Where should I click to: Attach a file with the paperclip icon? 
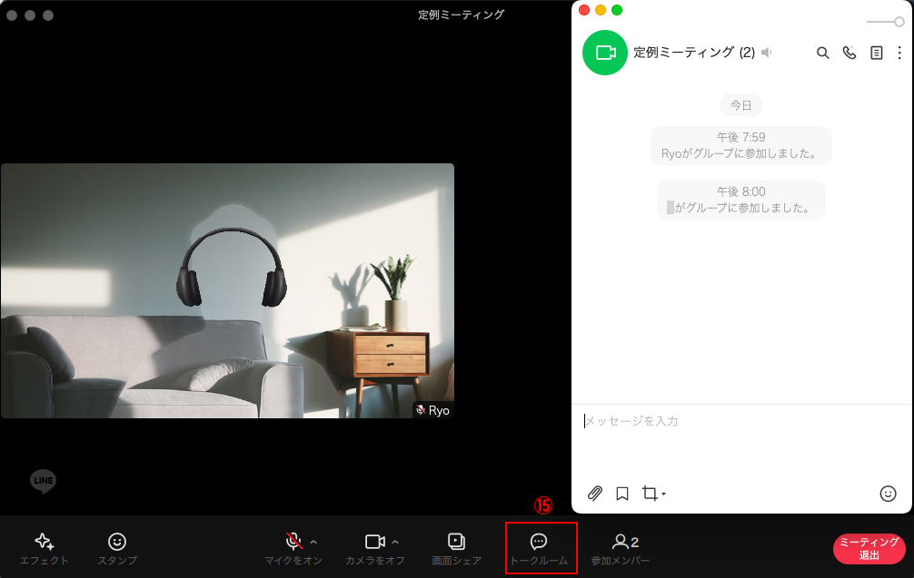pyautogui.click(x=596, y=494)
